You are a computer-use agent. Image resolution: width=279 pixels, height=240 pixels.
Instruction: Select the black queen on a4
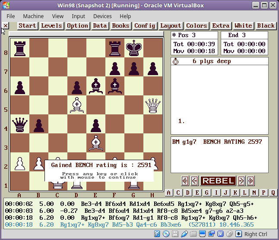coord(20,125)
